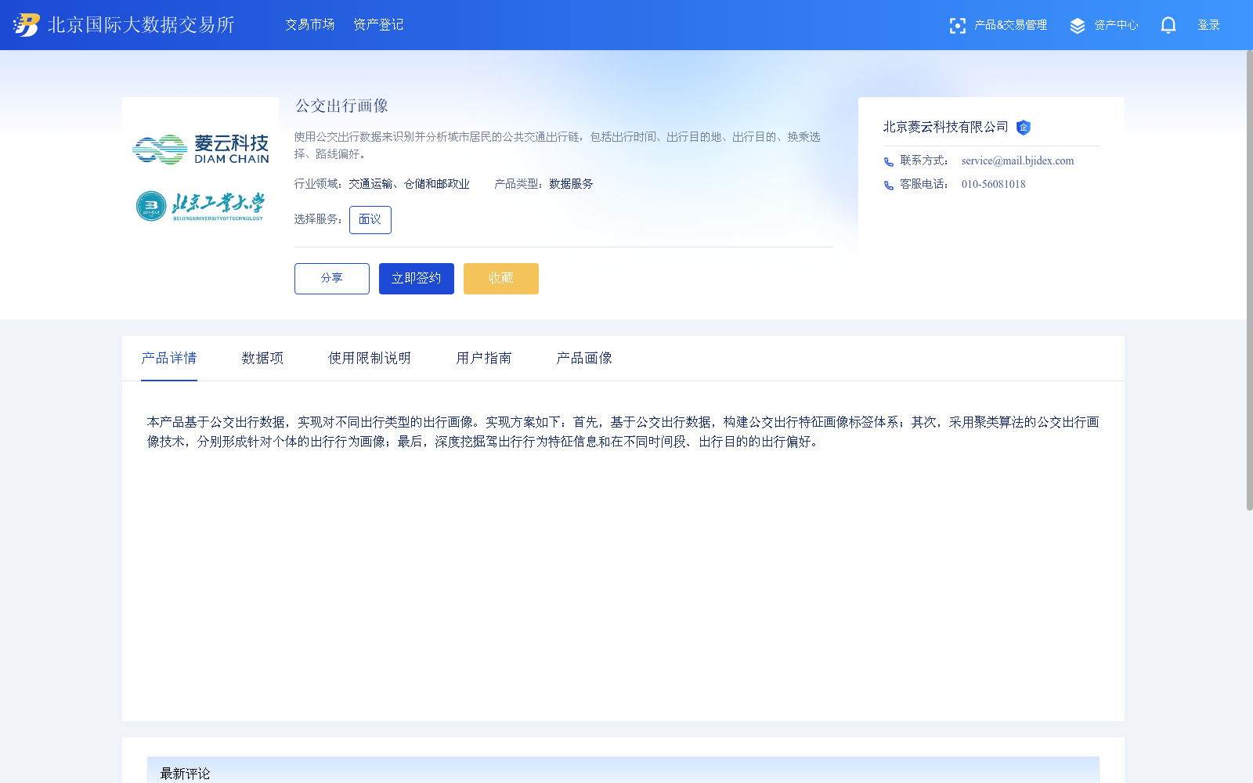Click the phone icon beside 客服电话
Viewport: 1253px width, 783px height.
pyautogui.click(x=889, y=186)
